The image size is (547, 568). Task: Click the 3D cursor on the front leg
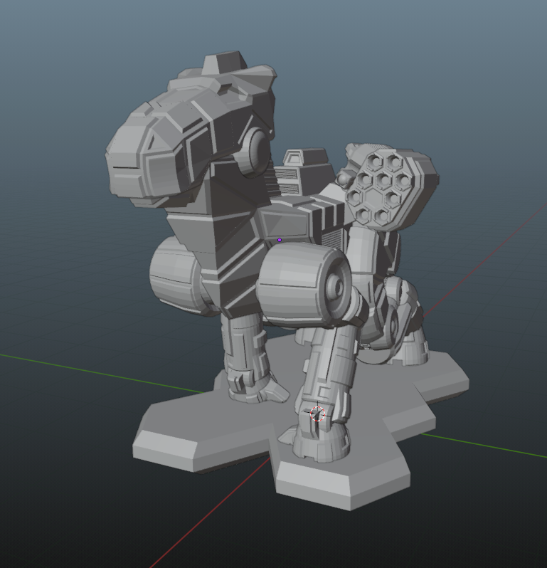tap(318, 414)
